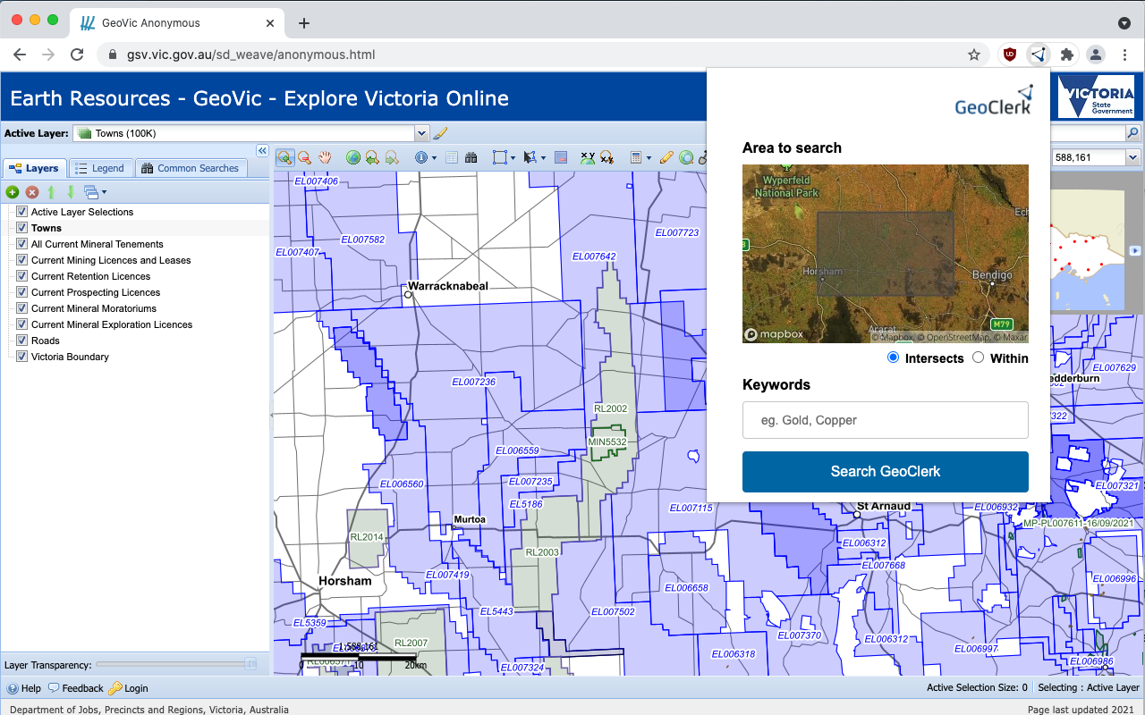Click the Keywords input field
The width and height of the screenshot is (1145, 715).
pos(886,420)
